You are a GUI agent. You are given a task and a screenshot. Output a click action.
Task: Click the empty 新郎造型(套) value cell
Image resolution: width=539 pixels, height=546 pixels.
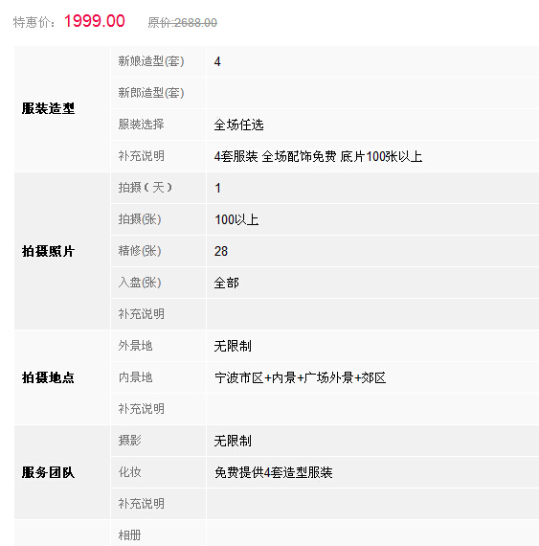[372, 93]
